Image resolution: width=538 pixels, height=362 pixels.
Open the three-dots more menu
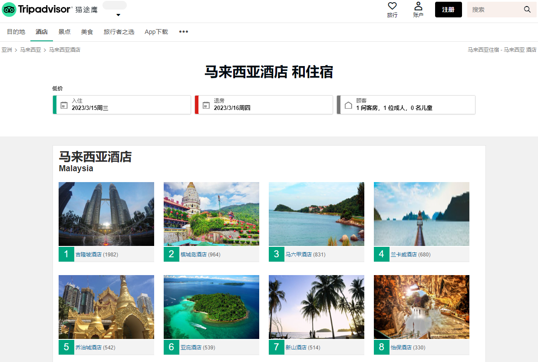[184, 32]
